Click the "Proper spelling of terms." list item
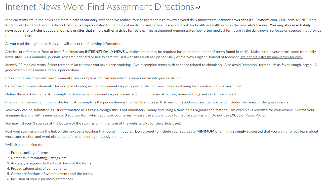328x184 pixels. point(30,153)
